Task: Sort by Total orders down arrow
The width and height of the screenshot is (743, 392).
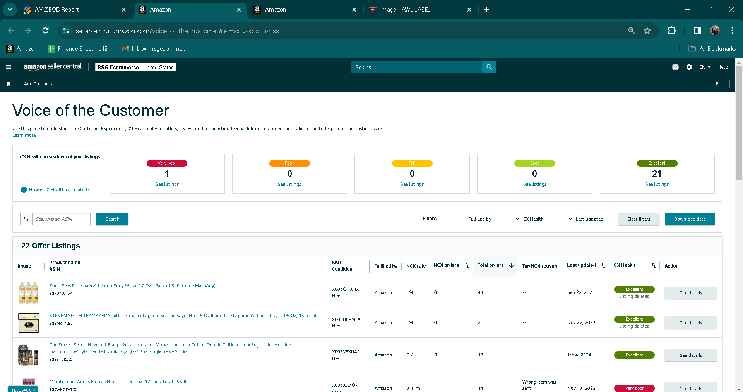Action: 511,266
